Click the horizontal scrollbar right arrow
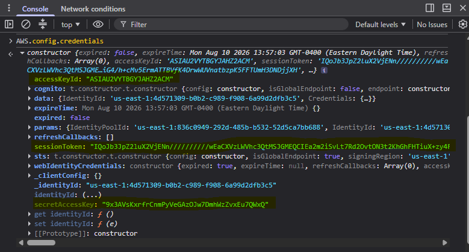 pos(445,243)
